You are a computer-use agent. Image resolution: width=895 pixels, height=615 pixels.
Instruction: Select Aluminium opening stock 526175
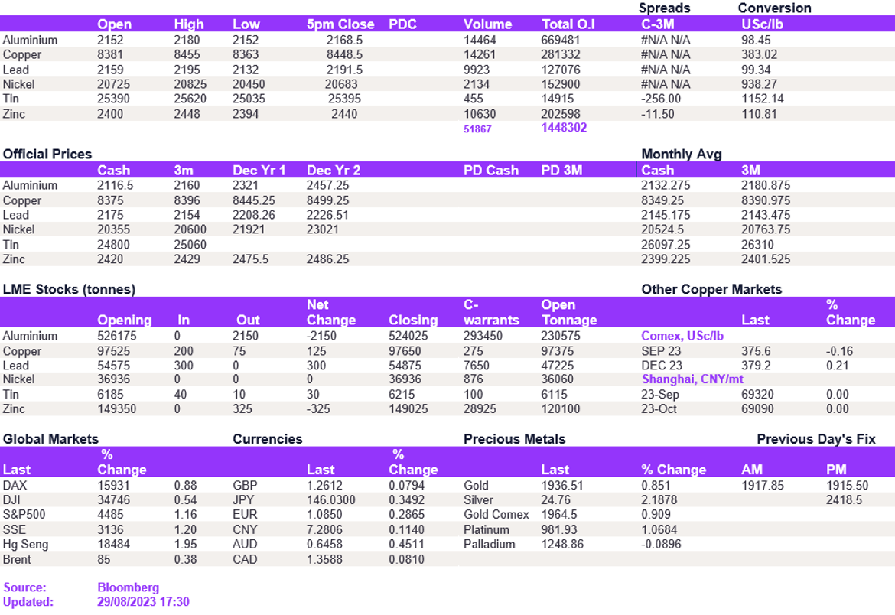117,337
